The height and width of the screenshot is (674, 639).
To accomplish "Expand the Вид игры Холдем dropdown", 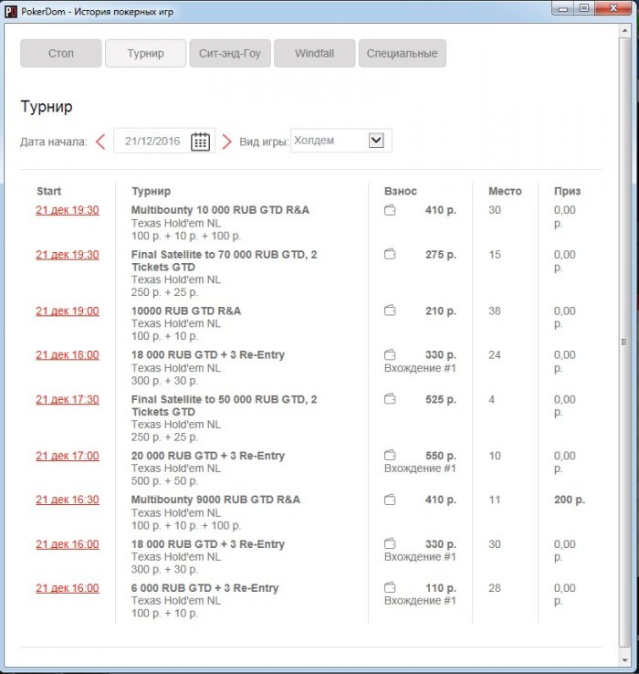I will pyautogui.click(x=376, y=140).
